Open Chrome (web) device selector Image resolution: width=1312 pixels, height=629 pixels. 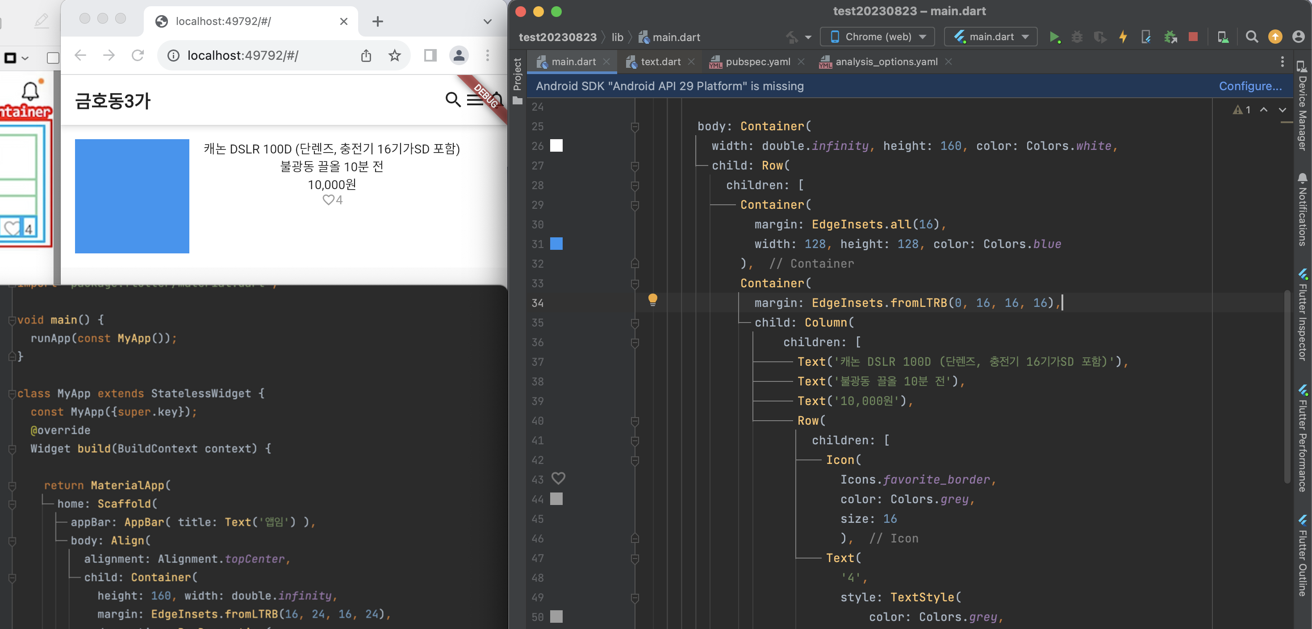(878, 37)
